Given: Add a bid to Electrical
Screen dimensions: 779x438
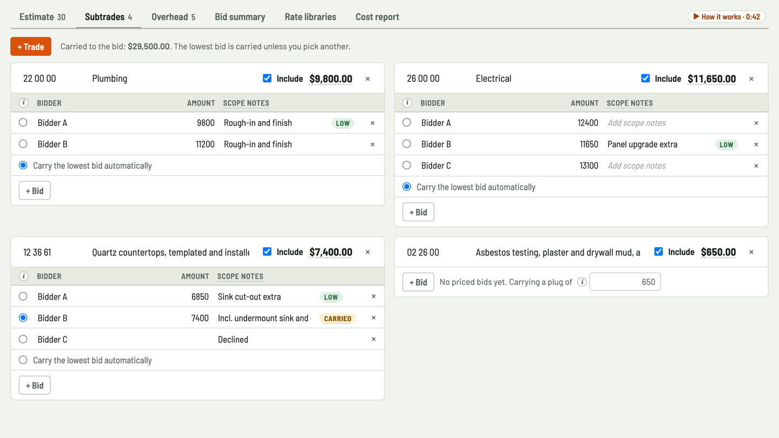Looking at the screenshot, I should click(418, 212).
